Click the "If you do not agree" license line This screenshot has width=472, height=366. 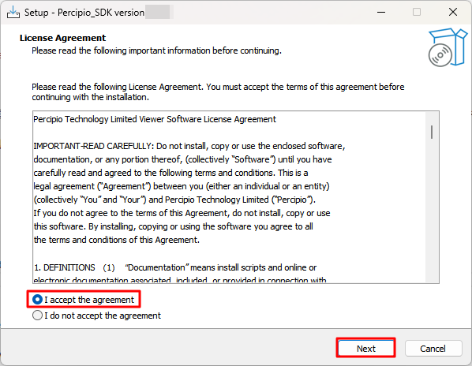182,213
